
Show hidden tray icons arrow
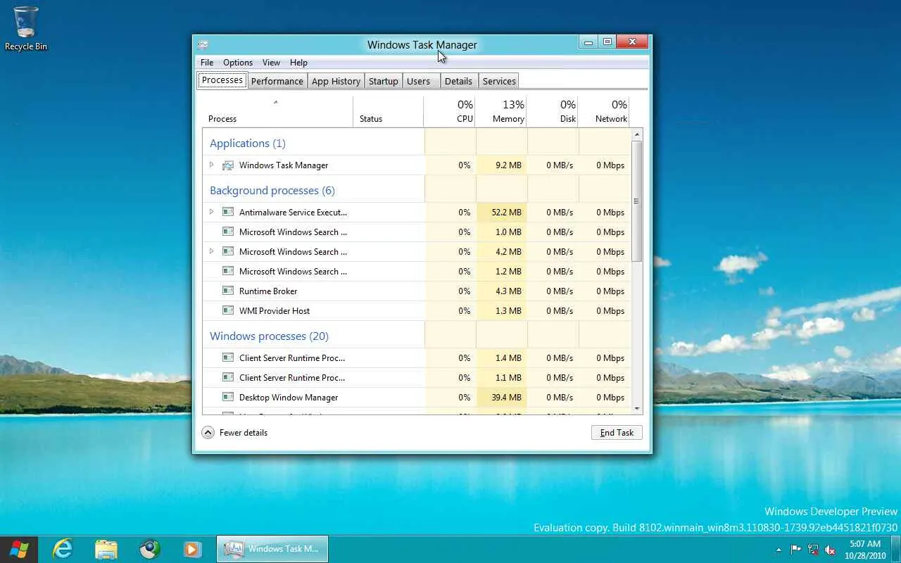tap(779, 550)
